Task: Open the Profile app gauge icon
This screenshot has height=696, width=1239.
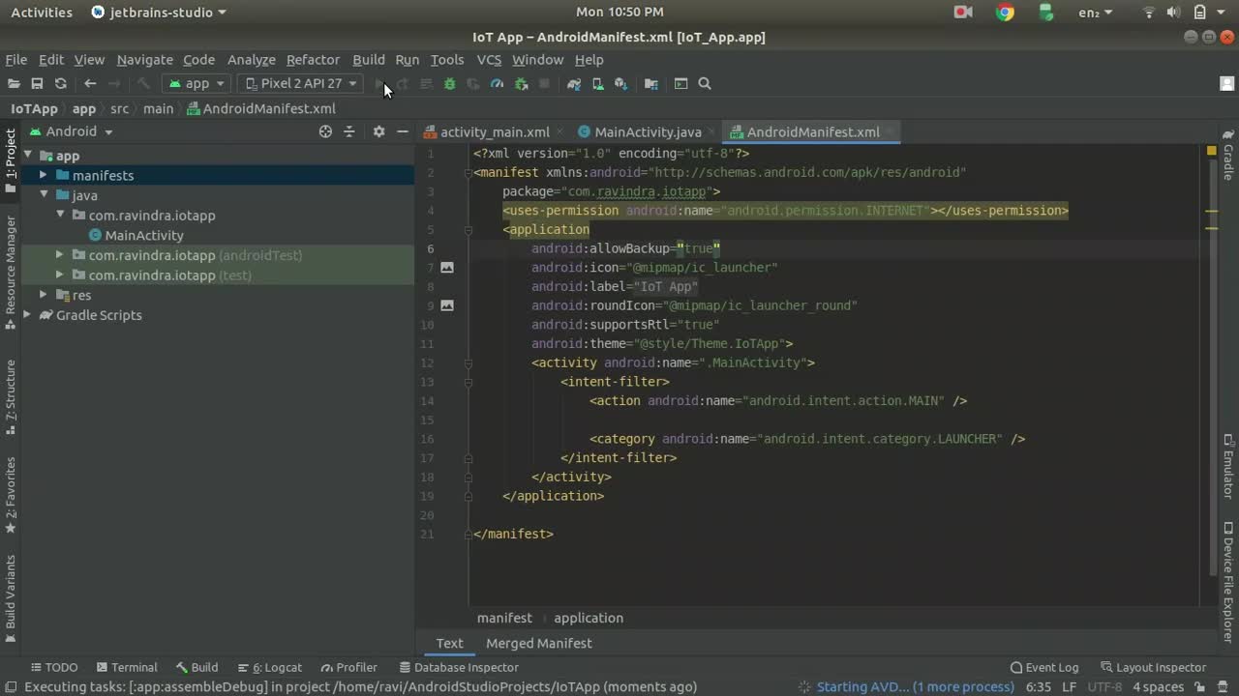Action: click(497, 84)
